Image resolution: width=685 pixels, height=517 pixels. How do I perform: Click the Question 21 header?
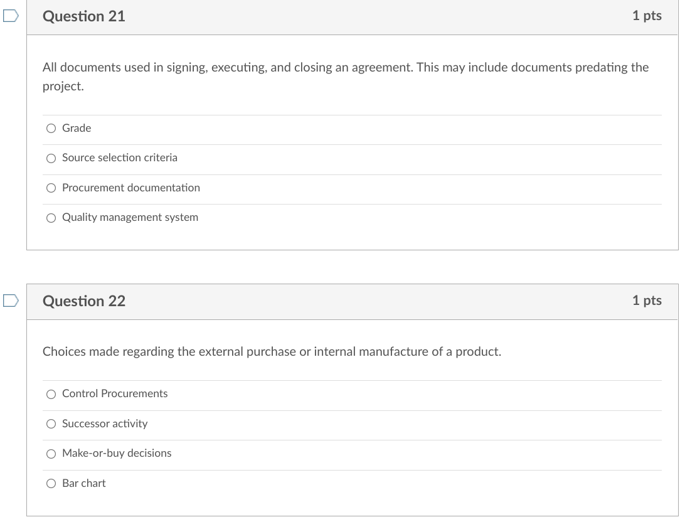click(83, 17)
